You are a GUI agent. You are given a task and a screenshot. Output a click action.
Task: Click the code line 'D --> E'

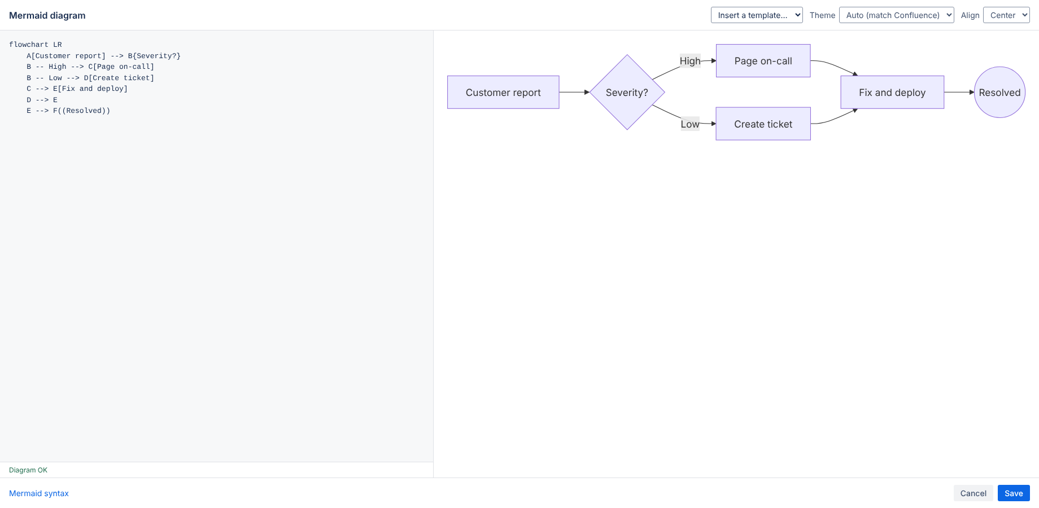point(42,100)
